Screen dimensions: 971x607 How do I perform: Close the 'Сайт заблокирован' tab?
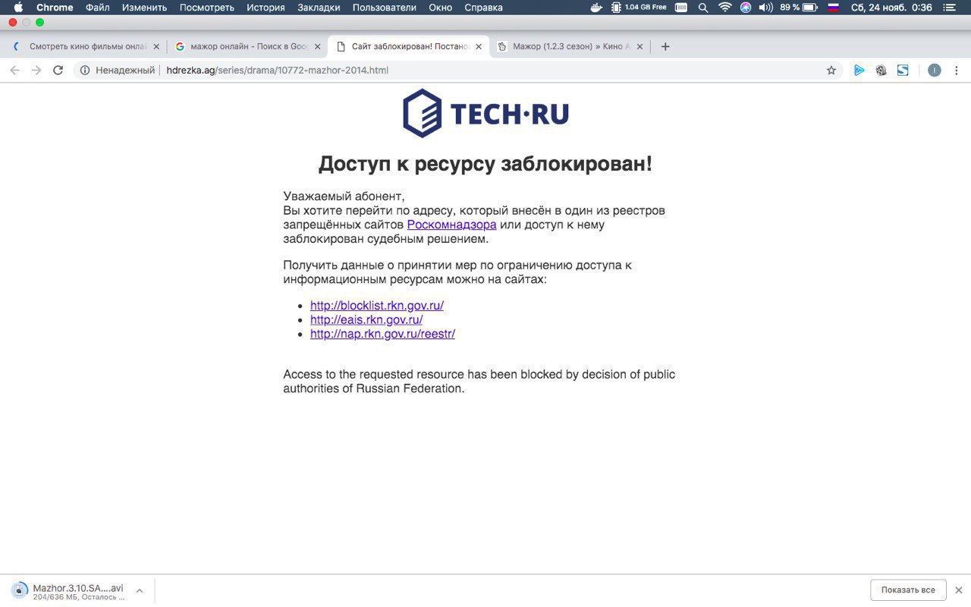tap(479, 46)
